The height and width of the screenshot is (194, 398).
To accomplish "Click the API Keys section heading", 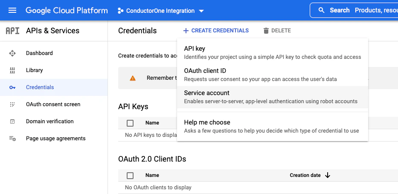I will click(133, 107).
